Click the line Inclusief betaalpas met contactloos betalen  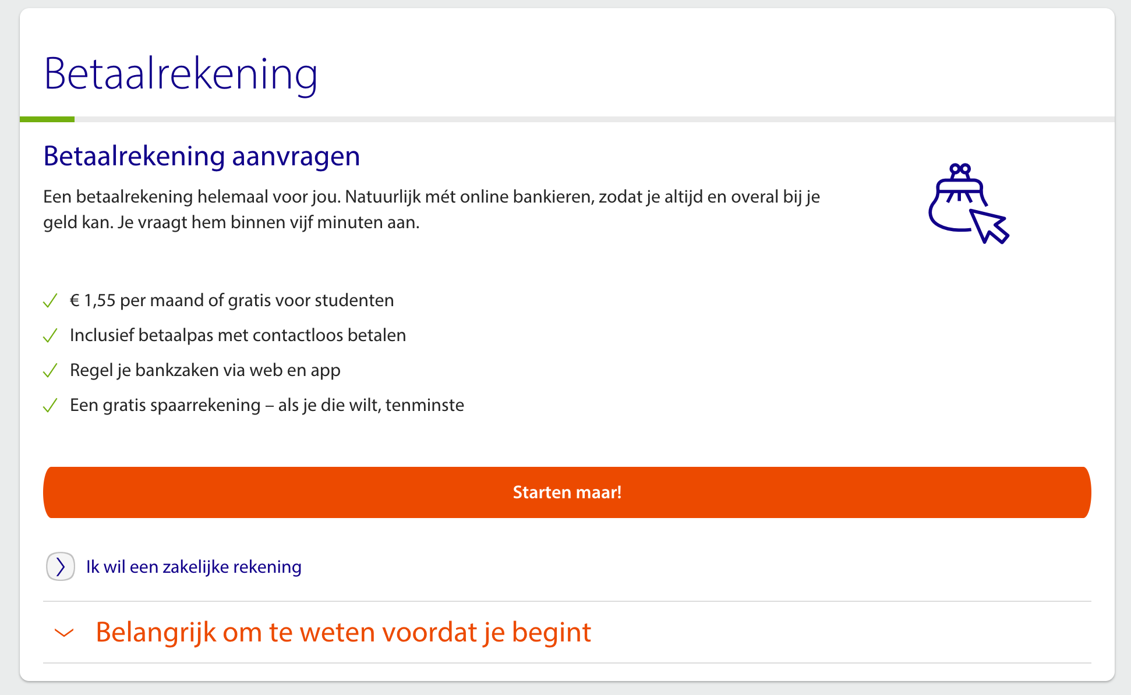tap(238, 335)
